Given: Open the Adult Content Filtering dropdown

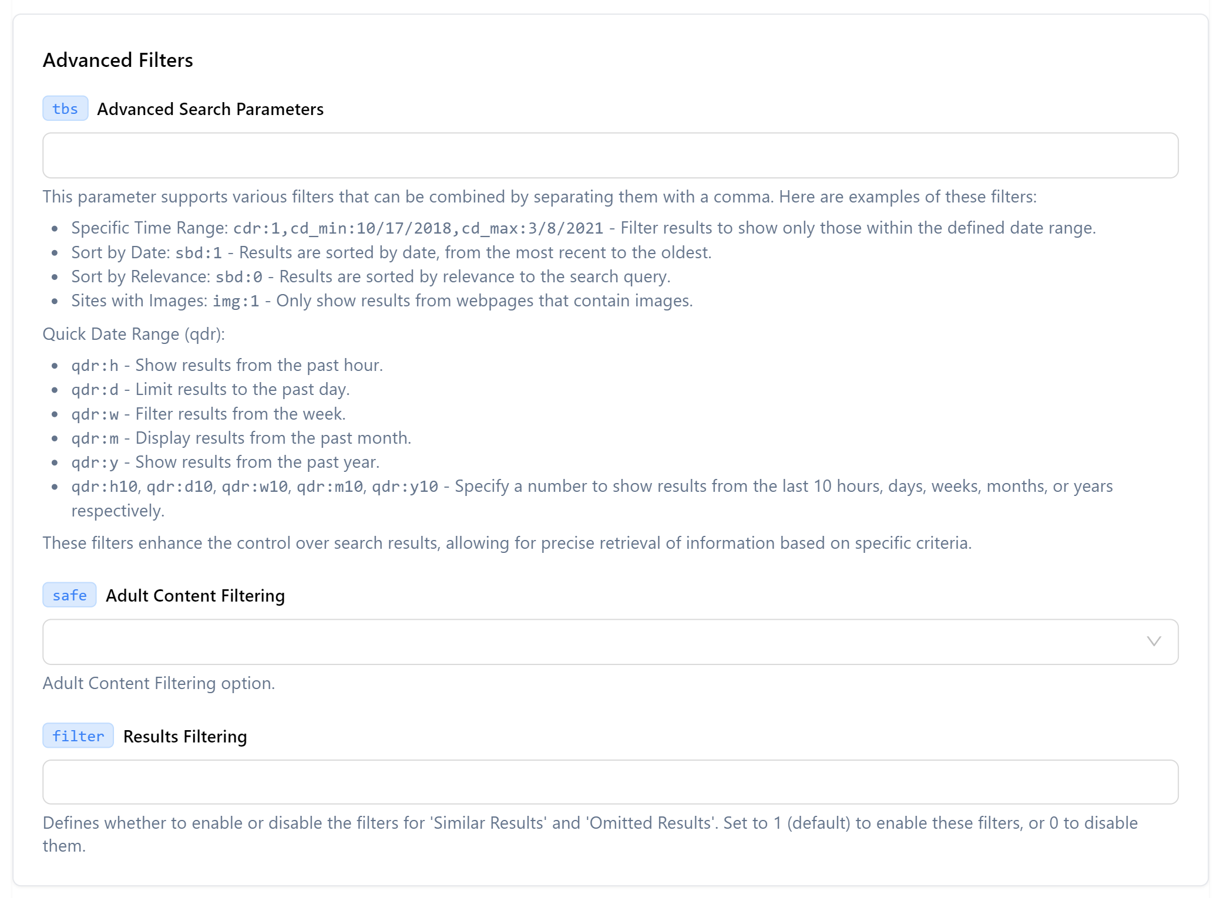Looking at the screenshot, I should pyautogui.click(x=611, y=642).
